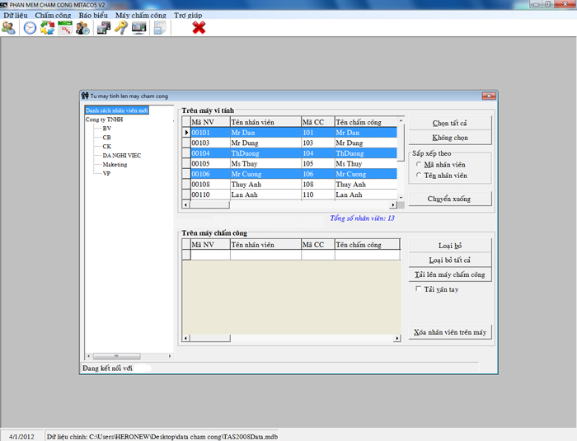Click the 'Loại bỏ' button
Screen dimensions: 577x441
tap(450, 245)
